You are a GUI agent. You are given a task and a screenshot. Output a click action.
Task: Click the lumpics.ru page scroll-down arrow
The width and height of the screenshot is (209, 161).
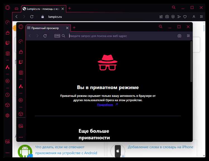(x=204, y=155)
